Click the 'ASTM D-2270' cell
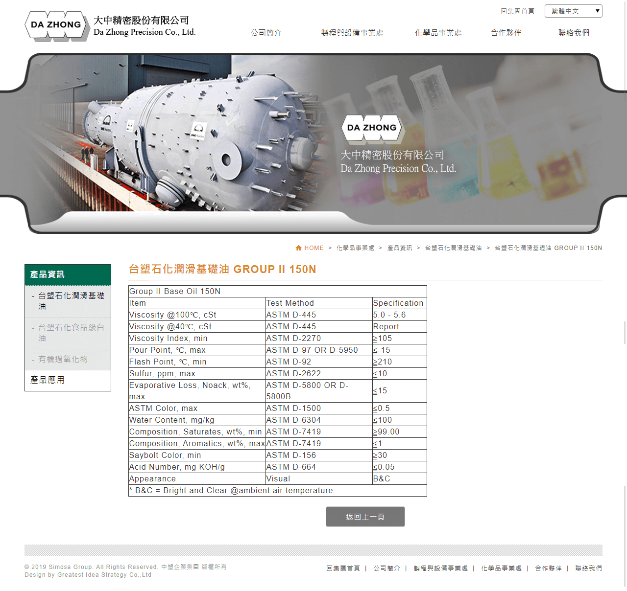The image size is (627, 591). coord(319,339)
